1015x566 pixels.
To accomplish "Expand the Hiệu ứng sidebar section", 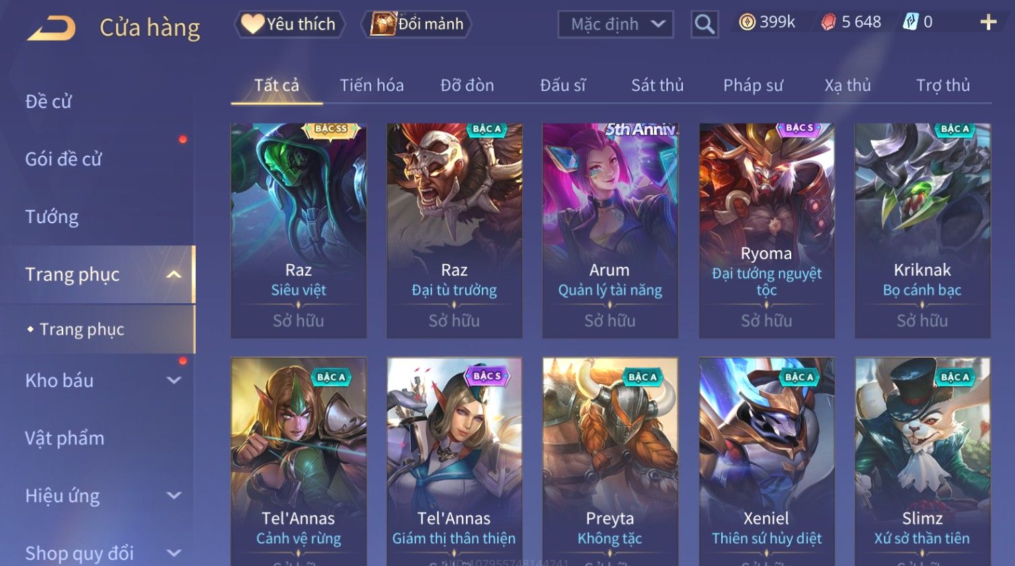I will [174, 495].
